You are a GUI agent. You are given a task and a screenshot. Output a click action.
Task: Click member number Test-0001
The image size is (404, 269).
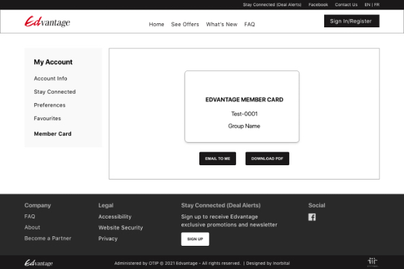click(244, 113)
